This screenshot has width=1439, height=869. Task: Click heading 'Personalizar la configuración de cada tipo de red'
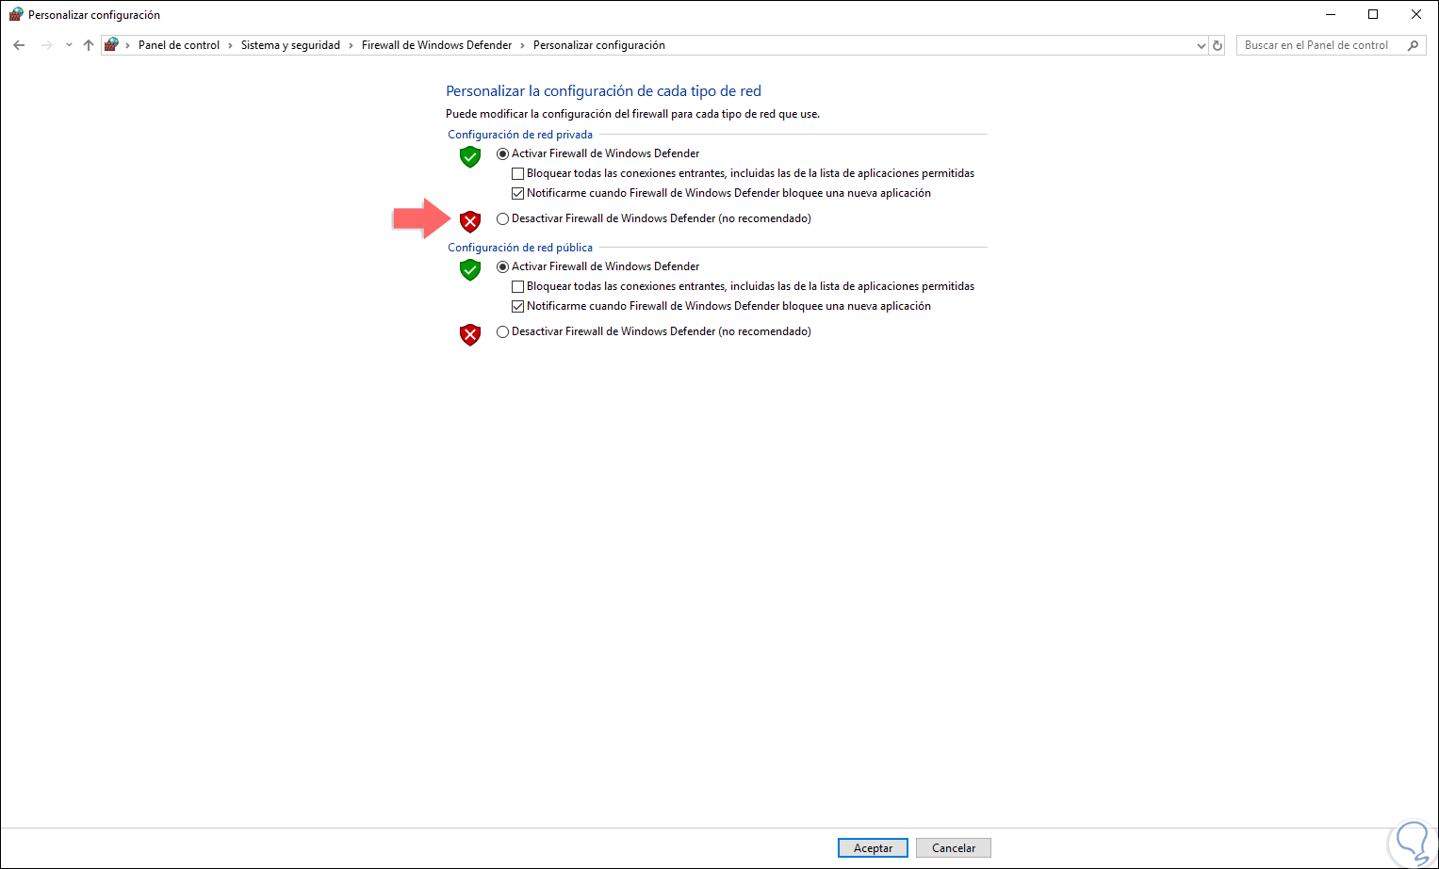(603, 91)
